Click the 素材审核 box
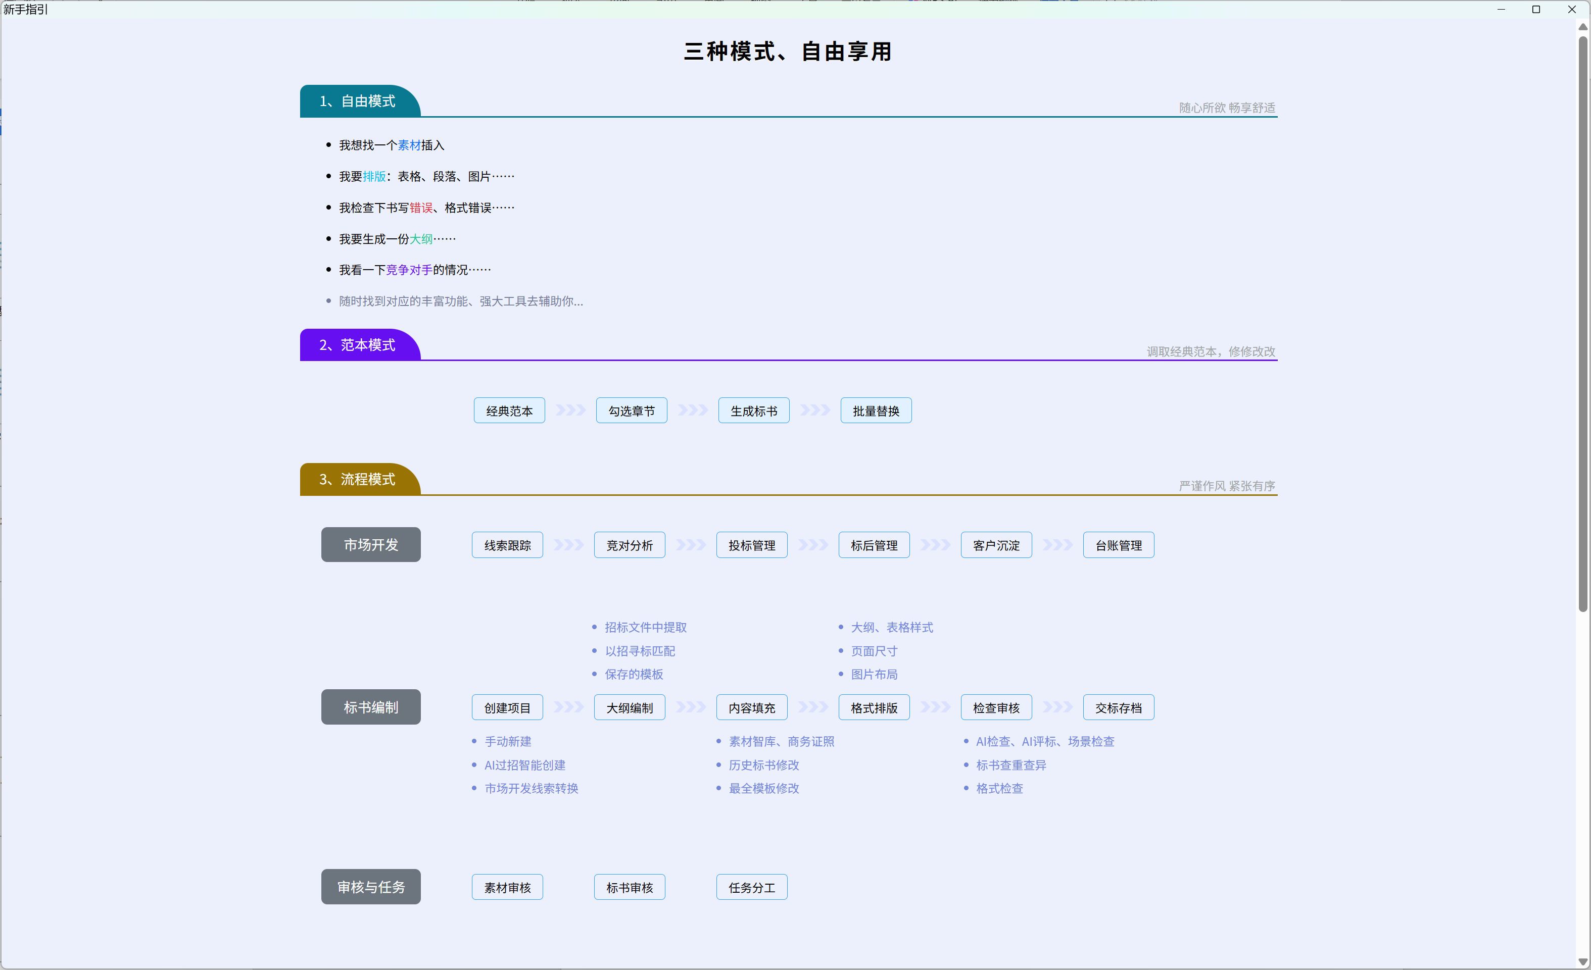This screenshot has height=970, width=1591. pyautogui.click(x=507, y=887)
